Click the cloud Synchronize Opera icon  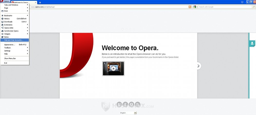[3, 31]
